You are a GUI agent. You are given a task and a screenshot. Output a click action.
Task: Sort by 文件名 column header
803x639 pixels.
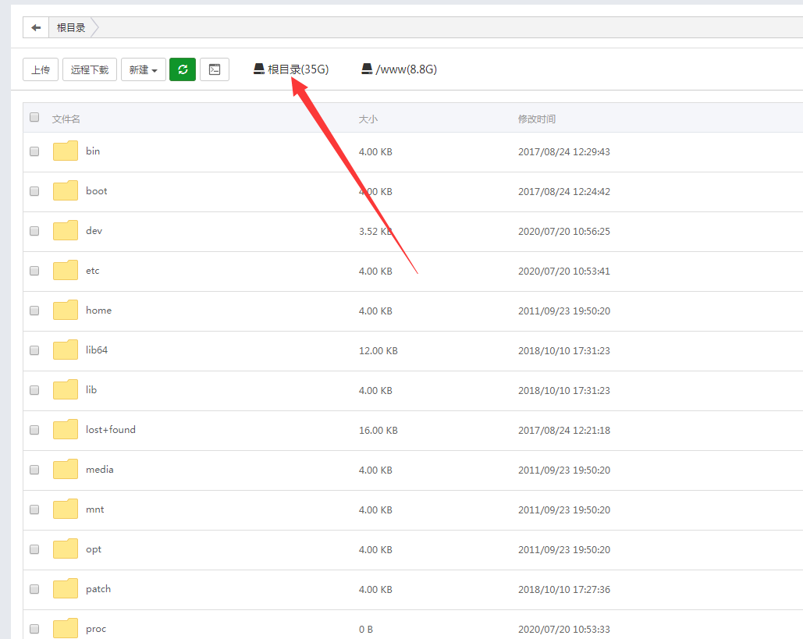66,119
